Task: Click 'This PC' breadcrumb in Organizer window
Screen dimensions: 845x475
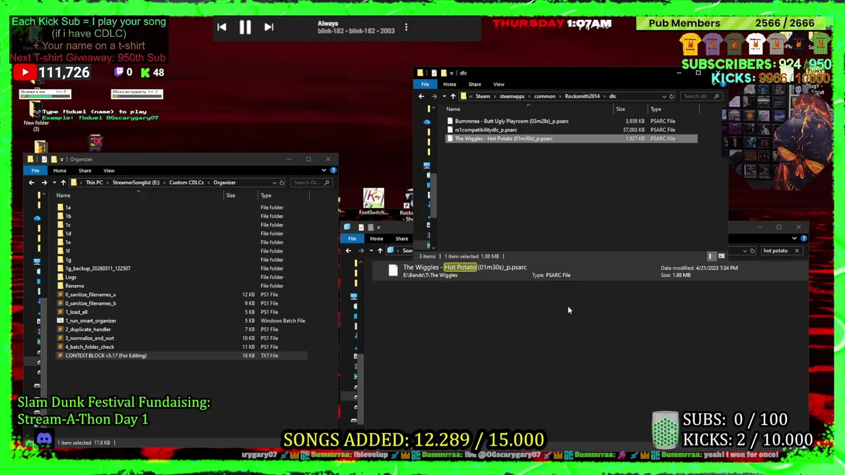Action: (94, 183)
